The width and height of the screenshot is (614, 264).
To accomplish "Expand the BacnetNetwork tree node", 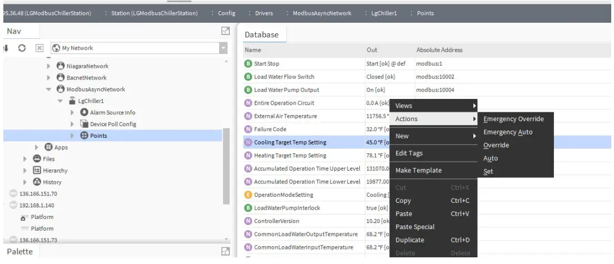I will tap(49, 78).
